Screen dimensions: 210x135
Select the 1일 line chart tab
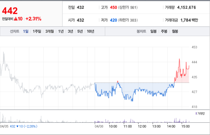(x=26, y=31)
